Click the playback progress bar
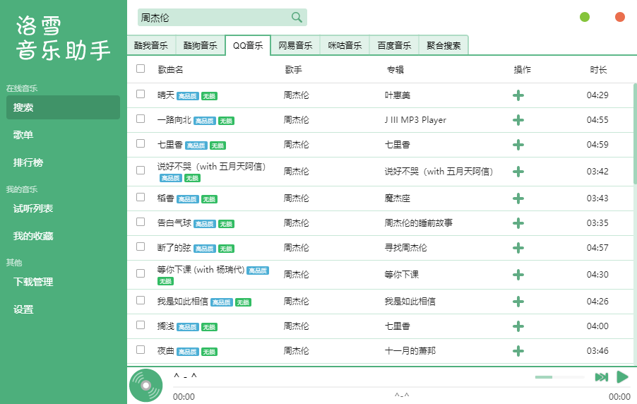The width and height of the screenshot is (637, 404). coord(402,387)
